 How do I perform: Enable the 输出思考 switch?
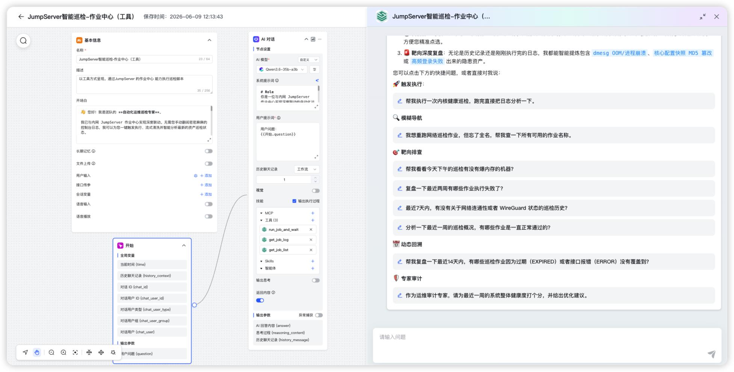click(316, 280)
